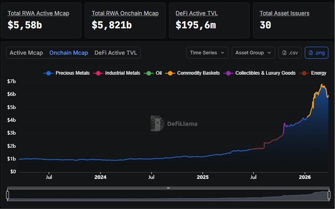Switch to the Active Mcap tab
Screen dimensions: 335x209
(26, 53)
